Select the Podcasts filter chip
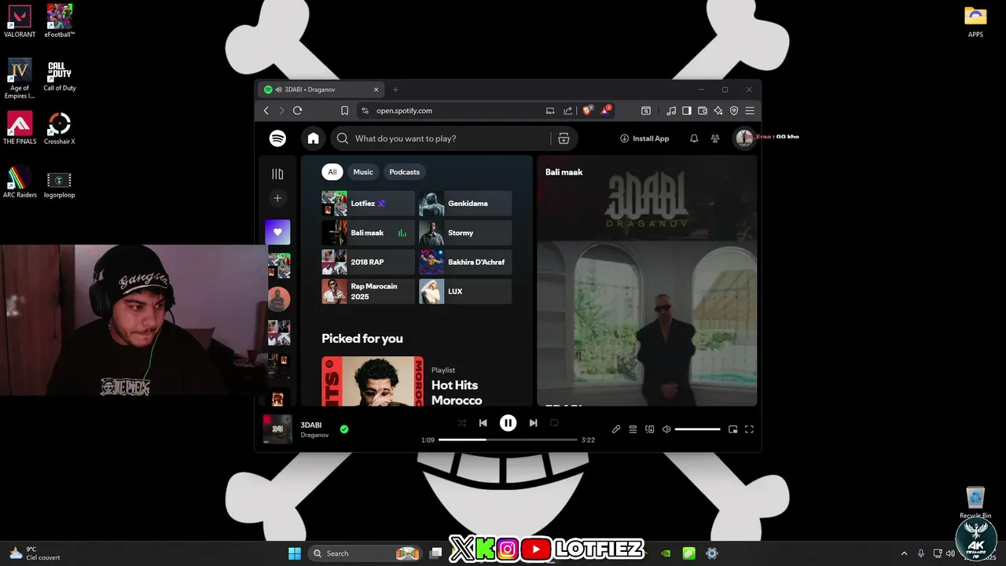The width and height of the screenshot is (1006, 566). click(x=405, y=172)
